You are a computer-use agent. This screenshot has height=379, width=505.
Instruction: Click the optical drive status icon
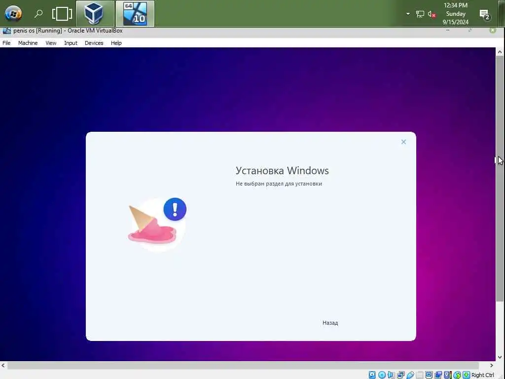382,375
